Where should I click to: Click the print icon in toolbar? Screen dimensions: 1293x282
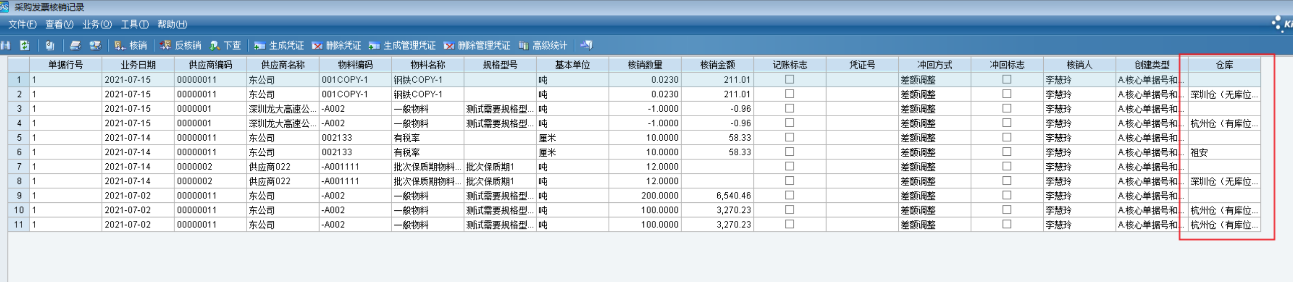pyautogui.click(x=75, y=46)
